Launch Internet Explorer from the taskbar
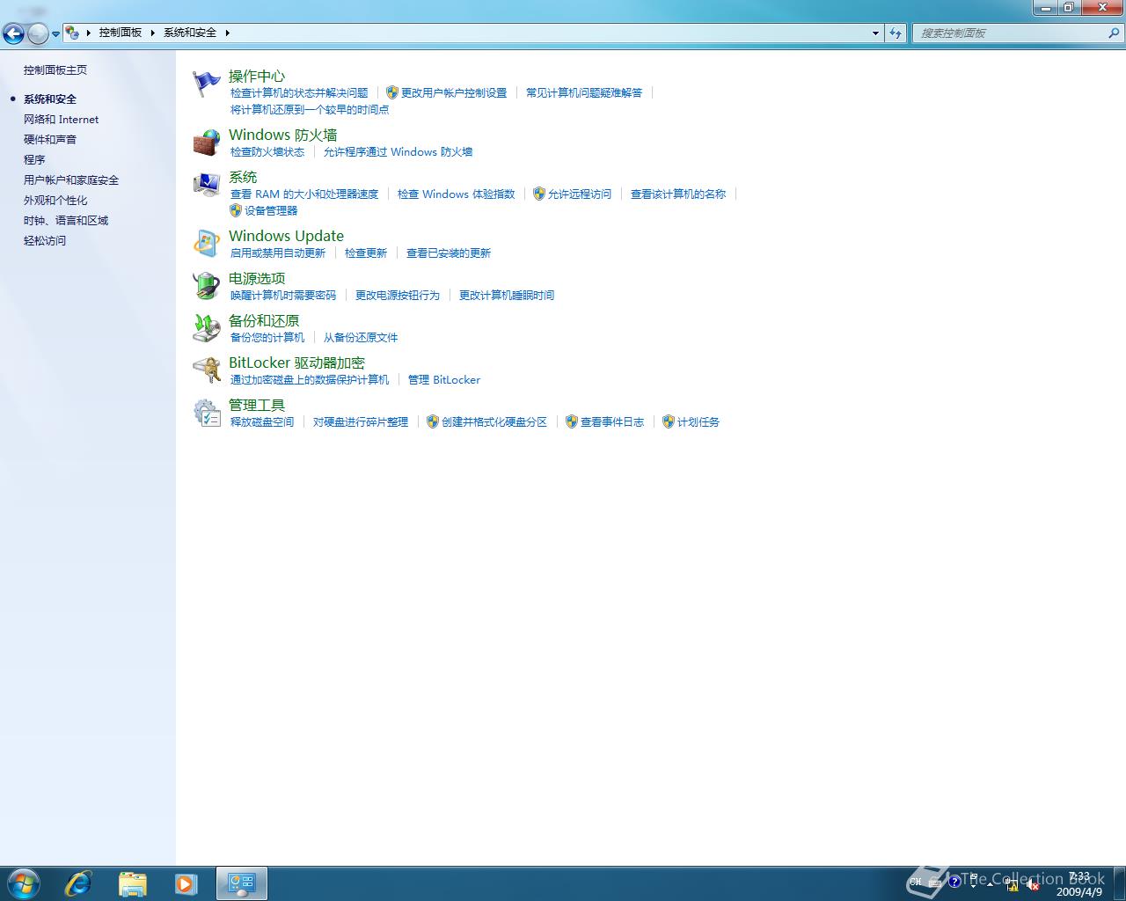Screen dimensions: 1126x901 (78, 883)
